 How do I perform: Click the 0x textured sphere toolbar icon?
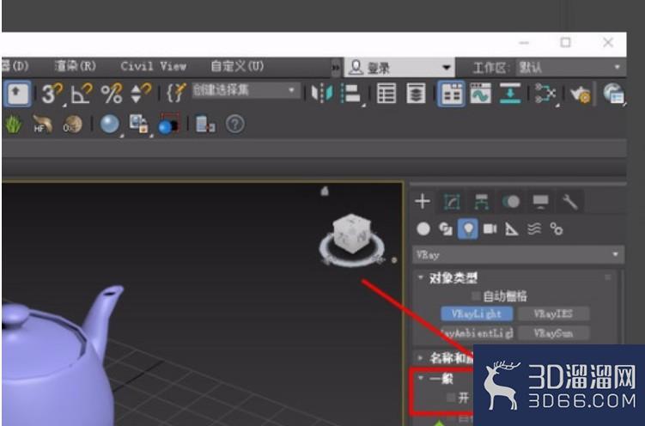pos(72,124)
